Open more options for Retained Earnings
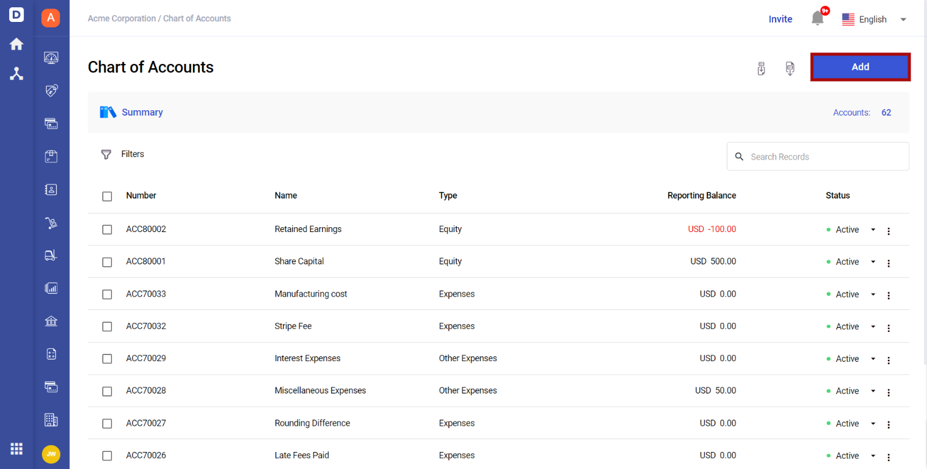The height and width of the screenshot is (469, 927). (889, 231)
